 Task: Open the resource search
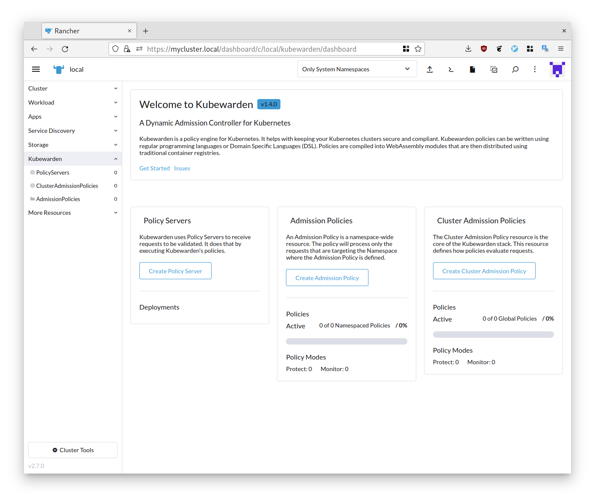click(x=515, y=69)
